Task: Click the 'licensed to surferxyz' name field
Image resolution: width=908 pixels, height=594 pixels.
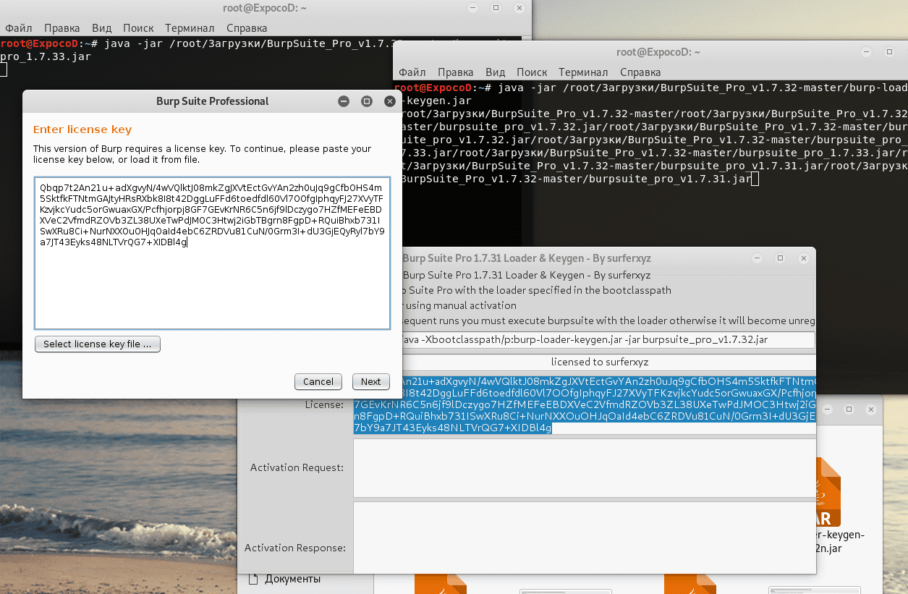Action: (x=584, y=362)
